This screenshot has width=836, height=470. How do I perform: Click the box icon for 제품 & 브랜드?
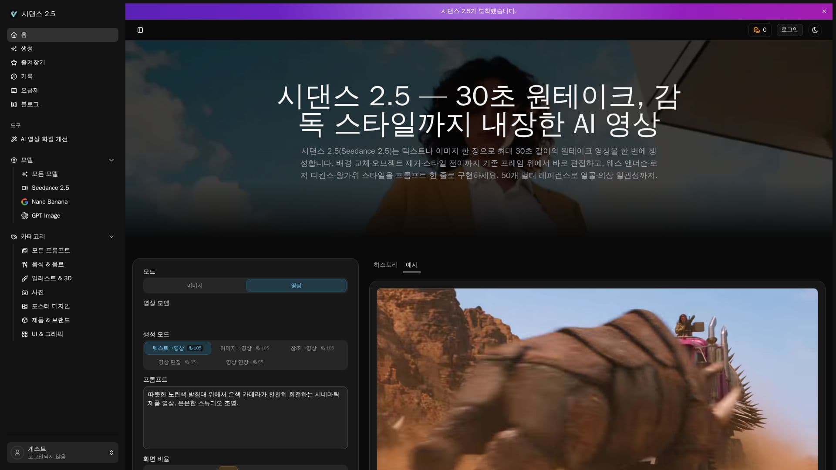click(25, 320)
